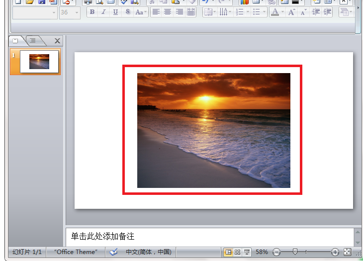Run the spelling check toolbar icon
Viewport: 363px width, 261px height.
click(124, 2)
